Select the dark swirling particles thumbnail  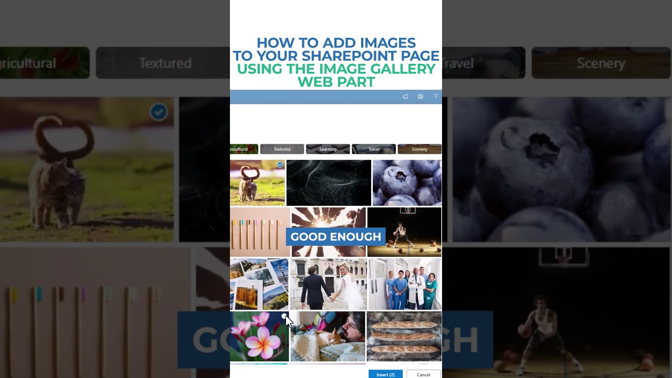(x=329, y=183)
